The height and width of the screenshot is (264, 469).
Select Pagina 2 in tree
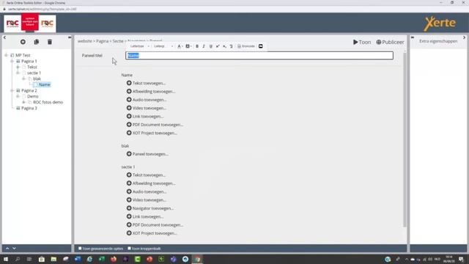(29, 90)
